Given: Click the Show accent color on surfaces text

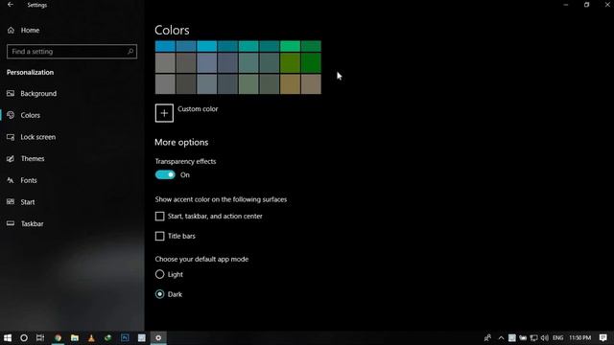Looking at the screenshot, I should 221,199.
